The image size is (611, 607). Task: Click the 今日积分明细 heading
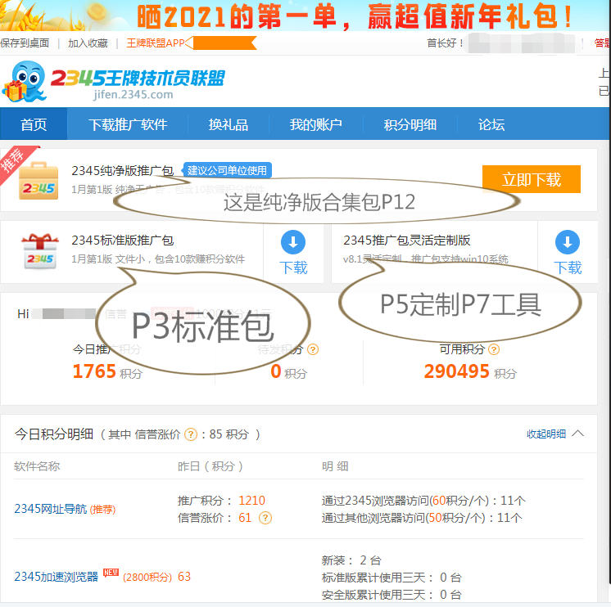pos(54,434)
